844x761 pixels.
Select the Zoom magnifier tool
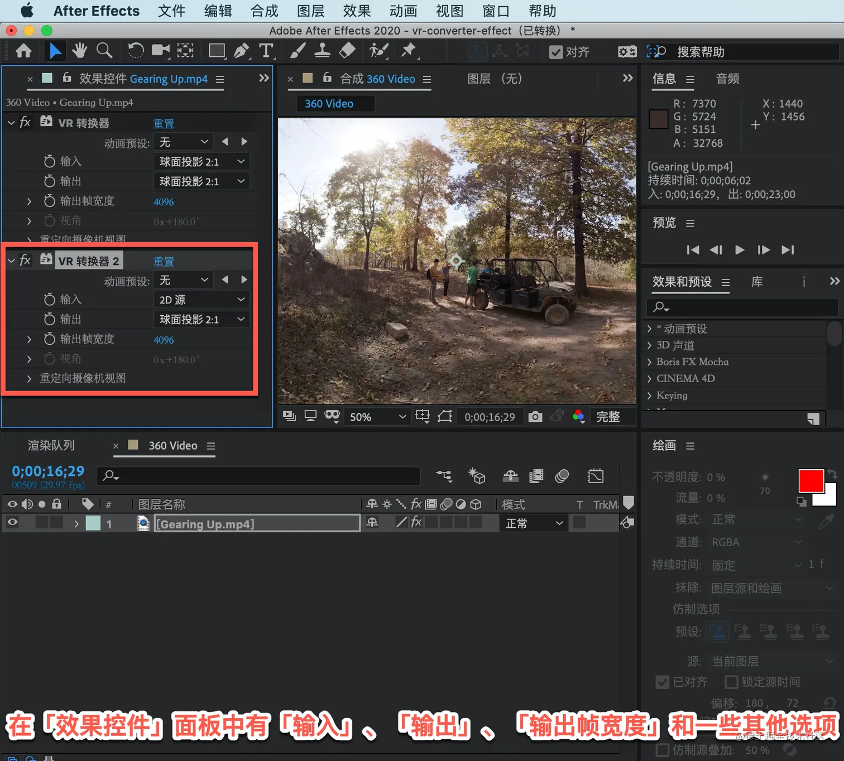[104, 51]
